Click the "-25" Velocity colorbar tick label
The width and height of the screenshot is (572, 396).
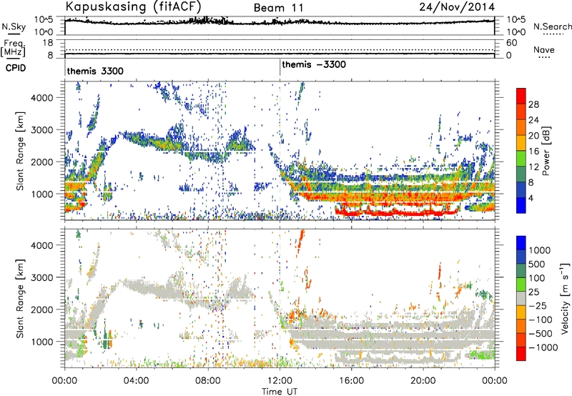click(538, 305)
